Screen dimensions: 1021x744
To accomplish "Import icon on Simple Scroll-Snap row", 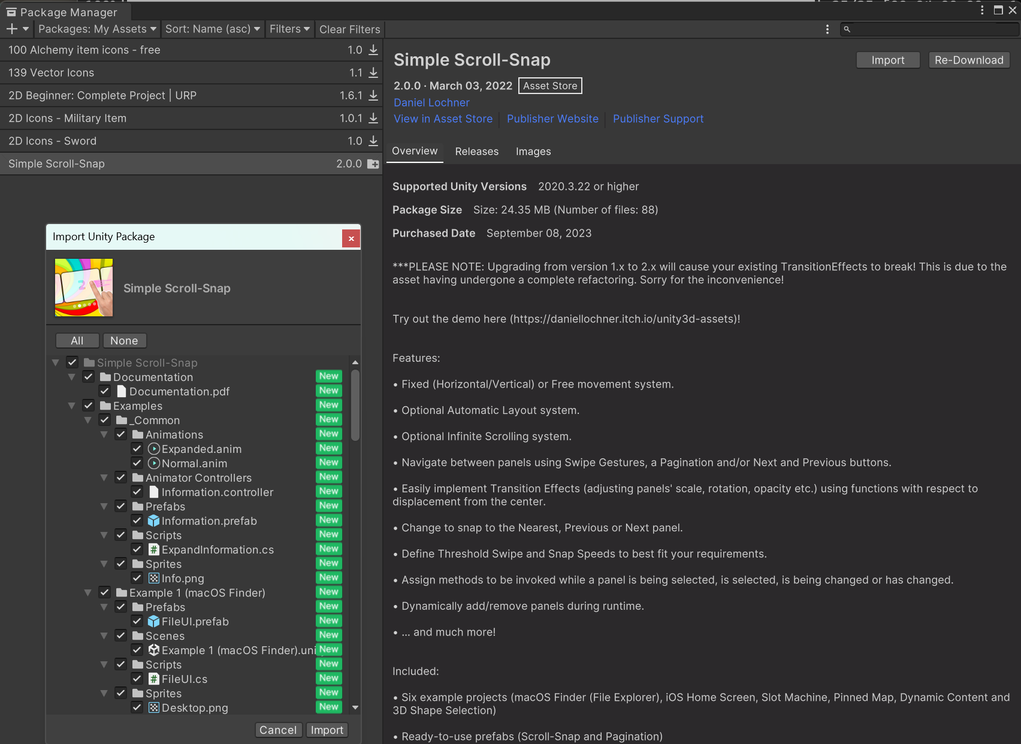I will point(373,164).
